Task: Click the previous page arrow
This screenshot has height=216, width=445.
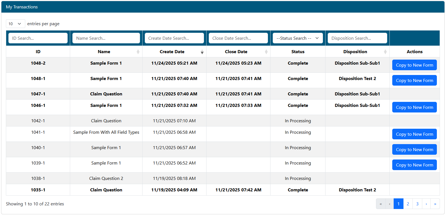Action: [389, 204]
